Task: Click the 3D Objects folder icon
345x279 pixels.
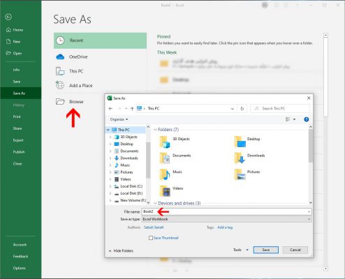Action: tap(165, 142)
